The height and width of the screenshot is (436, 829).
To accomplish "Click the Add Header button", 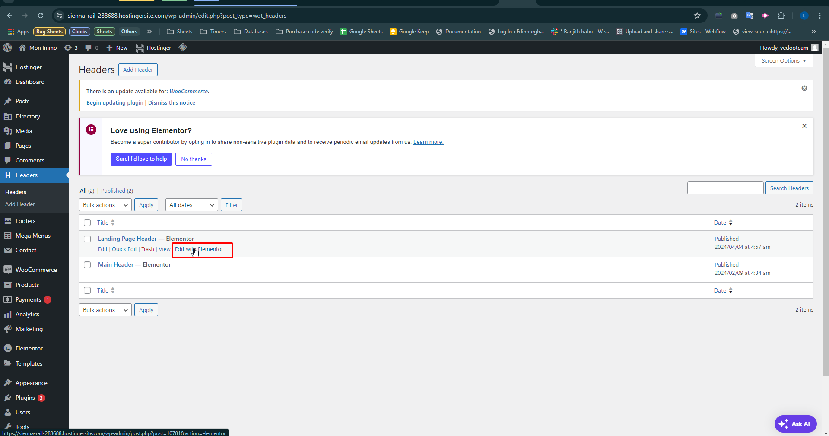I will (x=138, y=70).
